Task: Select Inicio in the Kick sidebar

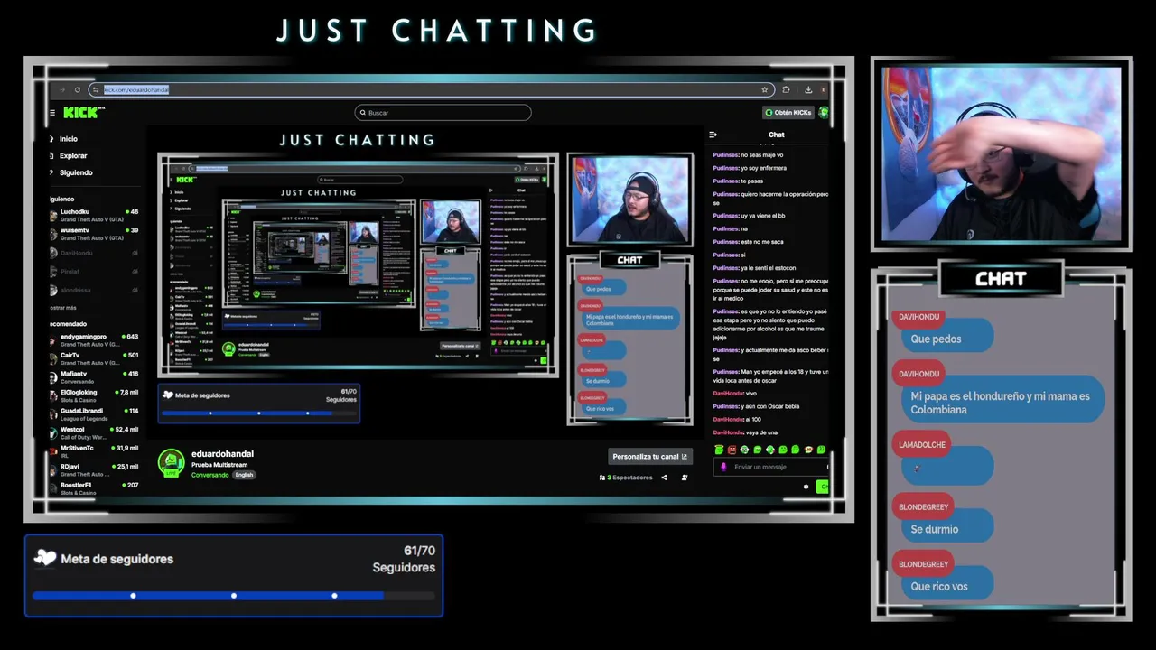Action: point(69,139)
